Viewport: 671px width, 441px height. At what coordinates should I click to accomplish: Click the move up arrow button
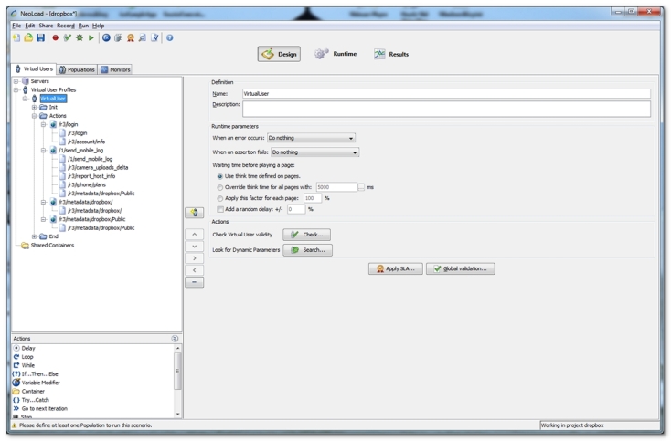pyautogui.click(x=195, y=234)
